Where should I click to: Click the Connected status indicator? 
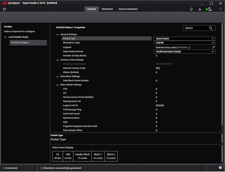[10, 168]
